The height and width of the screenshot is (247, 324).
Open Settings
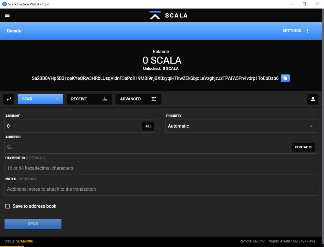[x=292, y=31]
